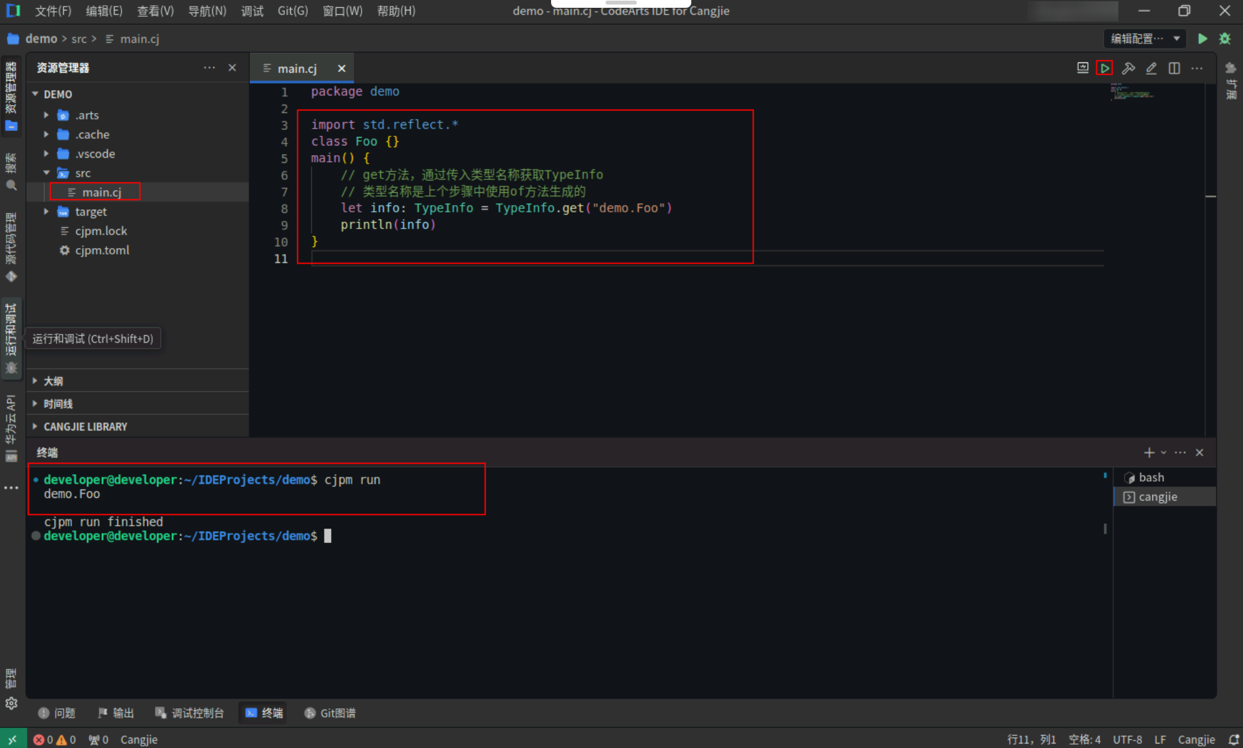Open the 帮助(H) menu

point(396,11)
